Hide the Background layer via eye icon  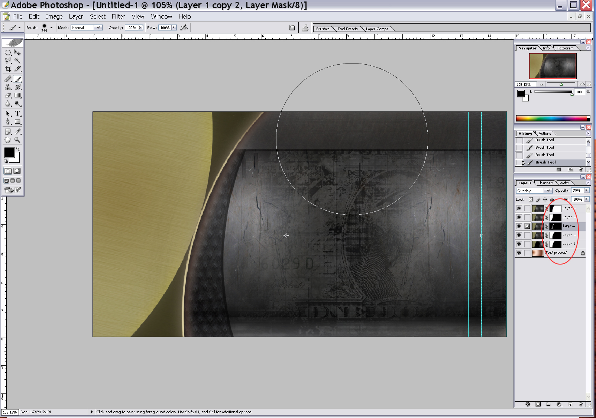click(x=519, y=253)
